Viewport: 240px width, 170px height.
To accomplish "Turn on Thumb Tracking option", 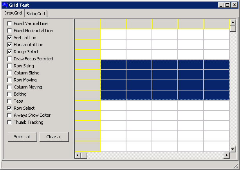I will point(9,122).
